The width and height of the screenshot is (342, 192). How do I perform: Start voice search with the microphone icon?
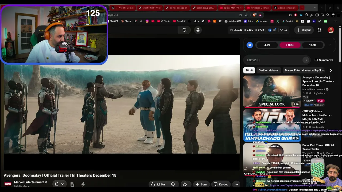tap(198, 30)
